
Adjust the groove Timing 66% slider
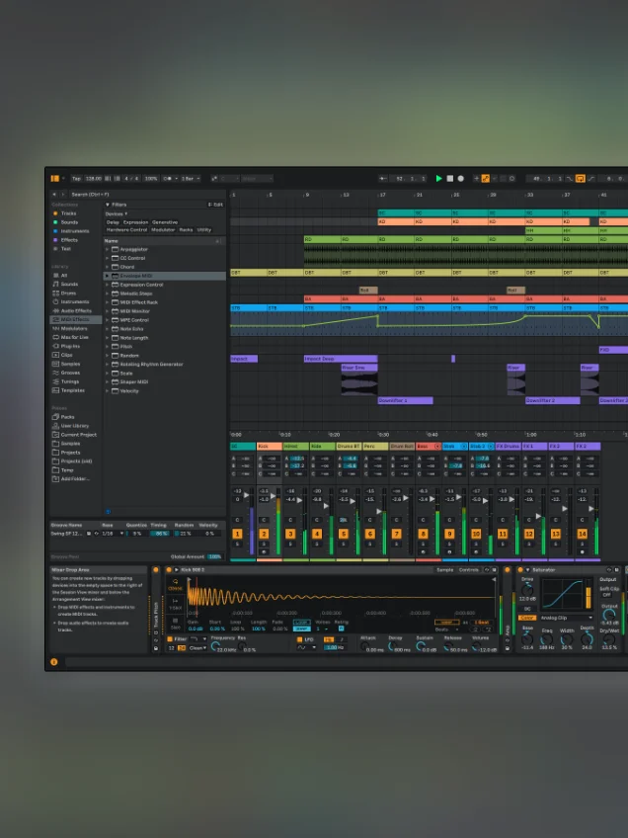coord(160,534)
